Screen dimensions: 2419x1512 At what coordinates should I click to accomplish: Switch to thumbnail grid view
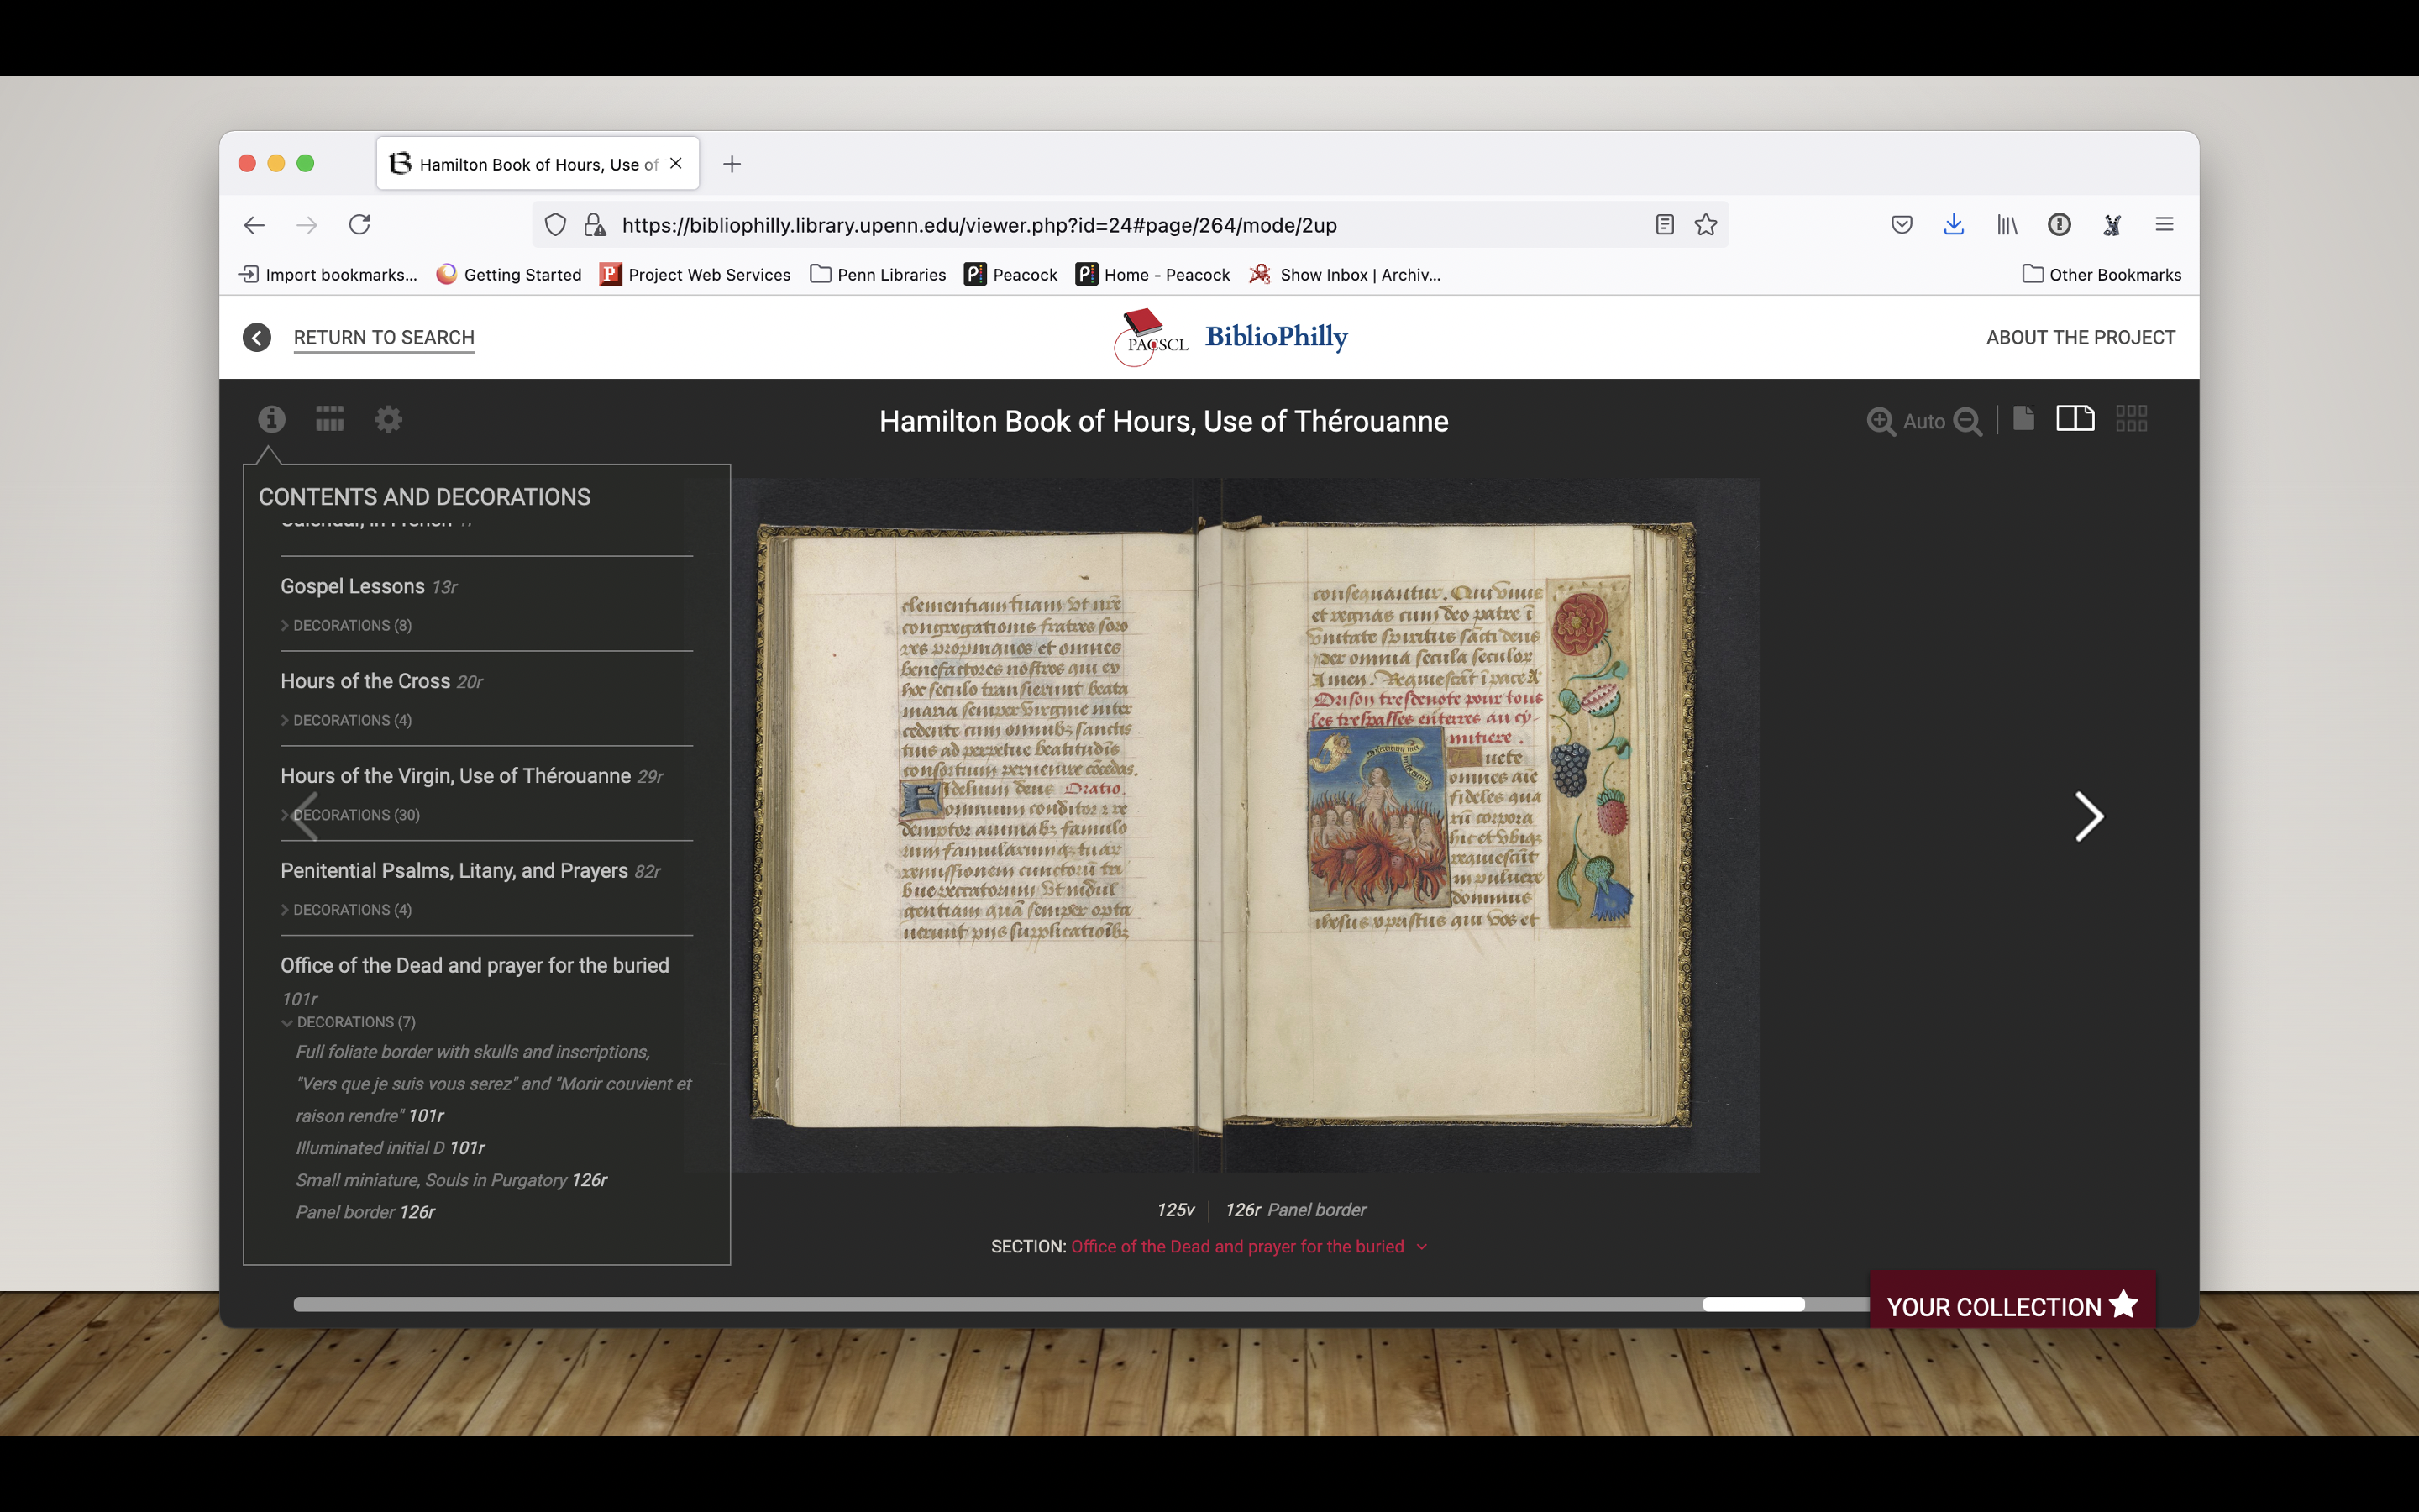[x=2131, y=418]
